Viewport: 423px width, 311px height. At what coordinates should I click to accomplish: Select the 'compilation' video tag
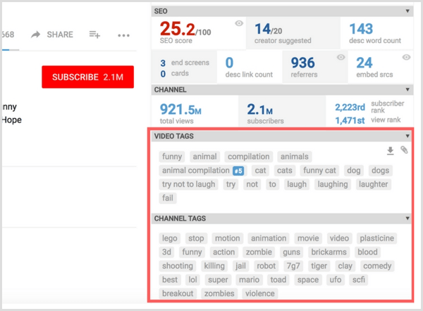pyautogui.click(x=248, y=156)
